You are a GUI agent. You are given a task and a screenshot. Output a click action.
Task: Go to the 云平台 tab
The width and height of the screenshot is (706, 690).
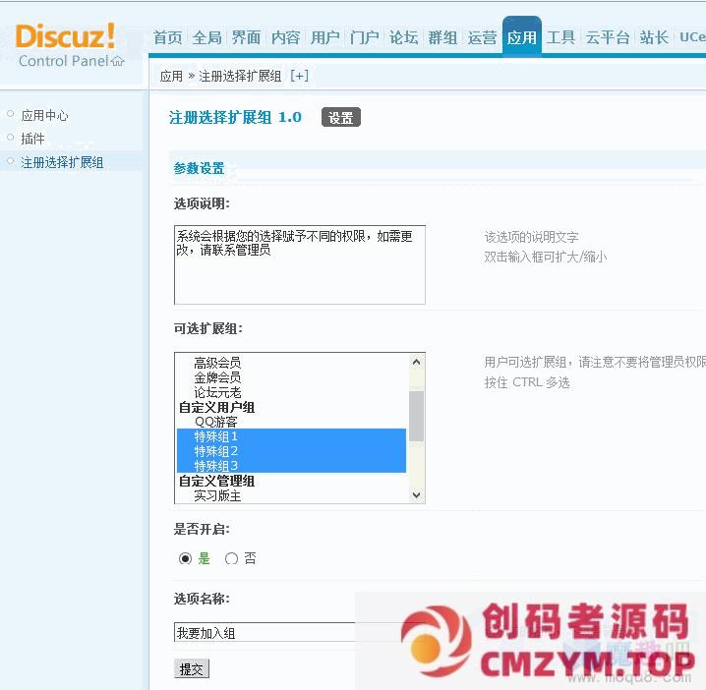[x=608, y=37]
